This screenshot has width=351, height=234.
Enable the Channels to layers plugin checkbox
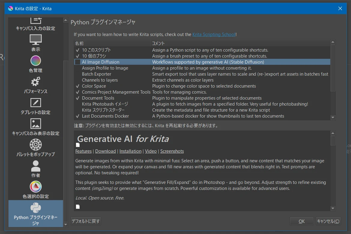[77, 80]
